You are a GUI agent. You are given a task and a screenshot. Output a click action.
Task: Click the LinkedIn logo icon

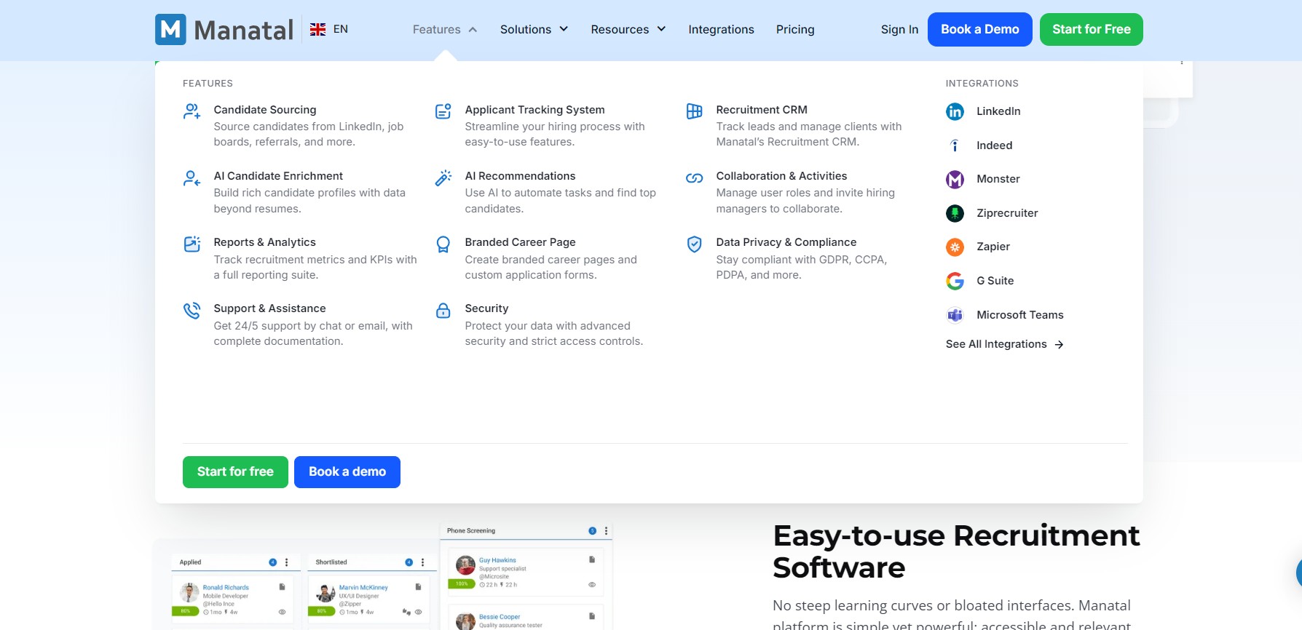coord(955,111)
